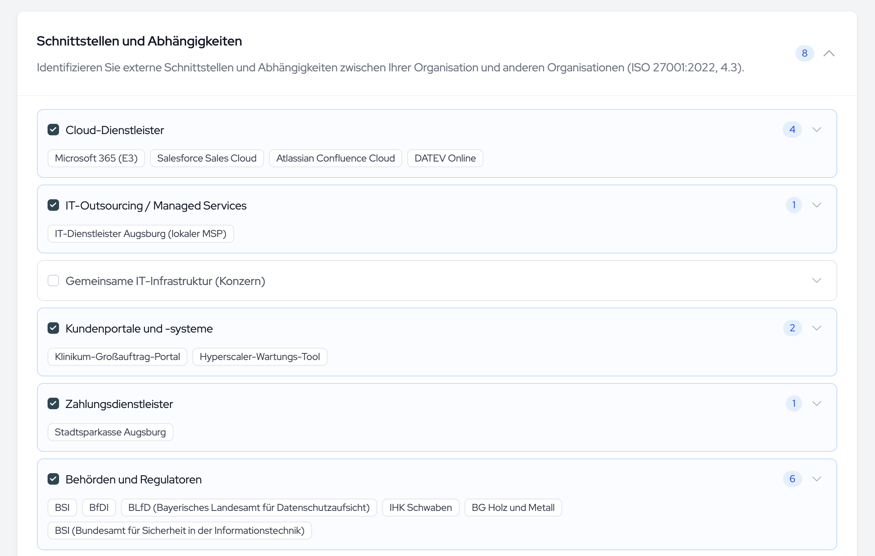Select the Hyperscaler-Wartungs-Tool tag
This screenshot has height=556, width=875.
pyautogui.click(x=260, y=357)
